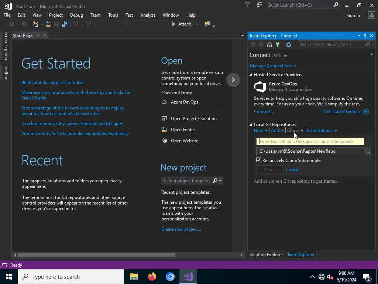
Task: Switch to the Solution Explorer tab
Action: [266, 254]
